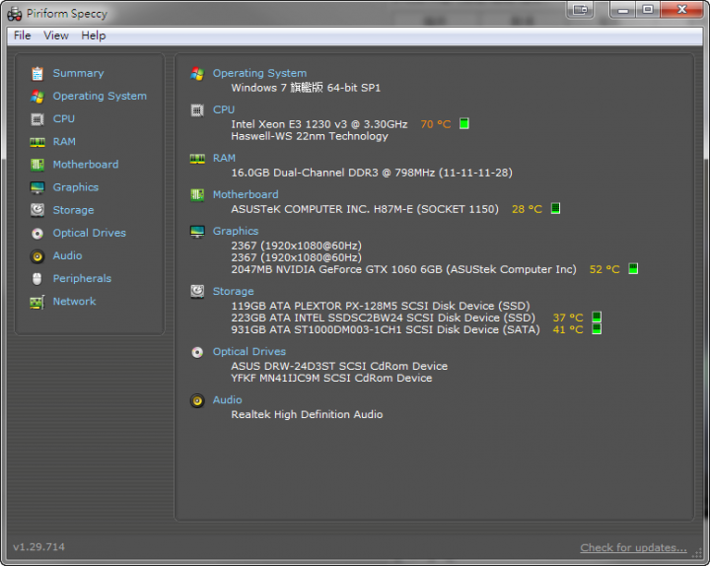This screenshot has height=566, width=710.
Task: Open the View menu
Action: point(56,35)
